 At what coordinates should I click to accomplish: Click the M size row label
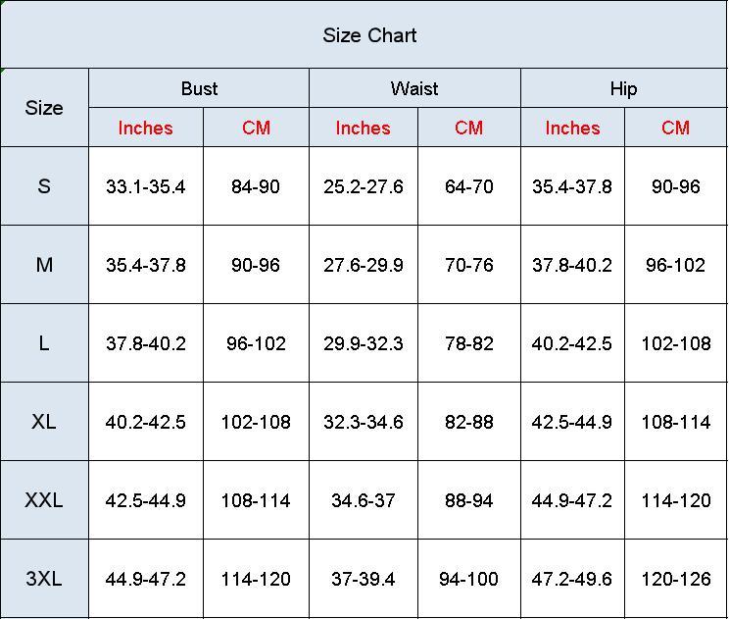click(x=44, y=265)
